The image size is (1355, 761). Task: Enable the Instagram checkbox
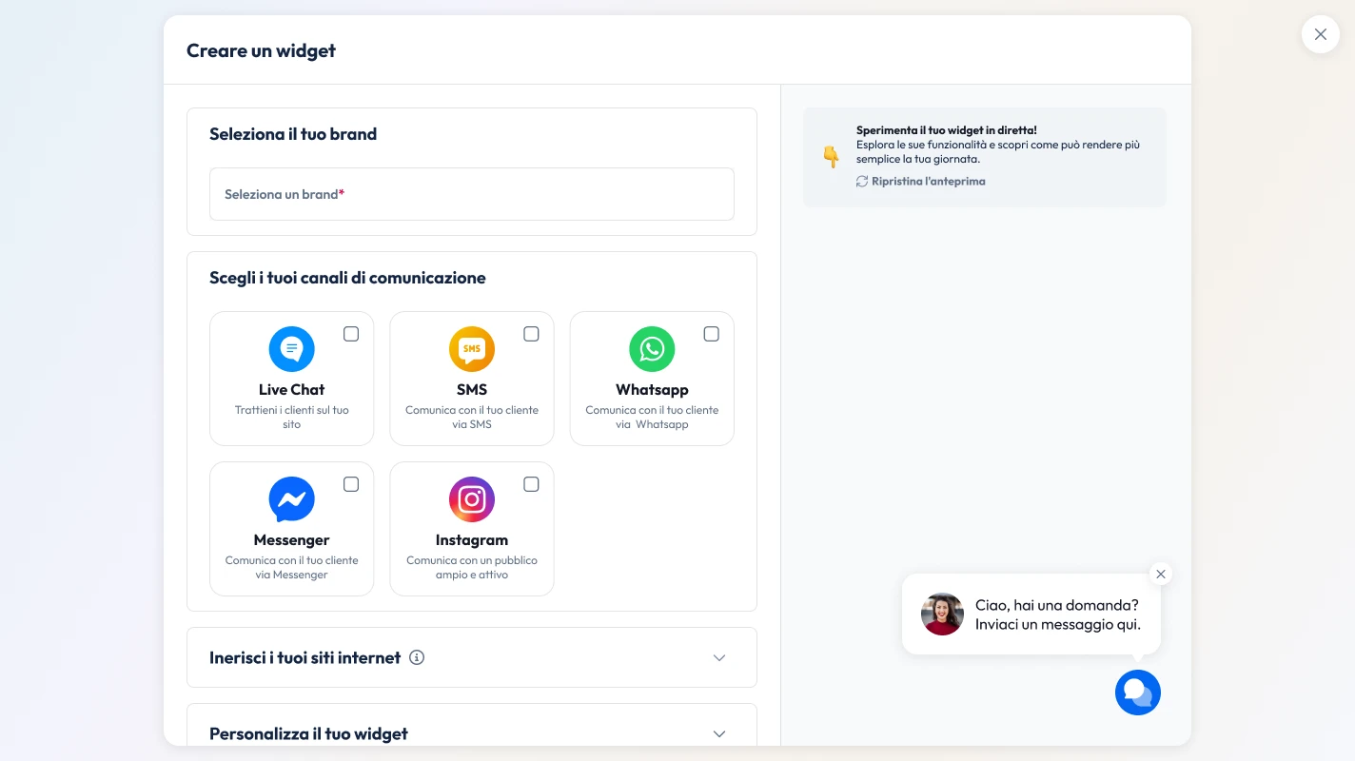pos(531,484)
